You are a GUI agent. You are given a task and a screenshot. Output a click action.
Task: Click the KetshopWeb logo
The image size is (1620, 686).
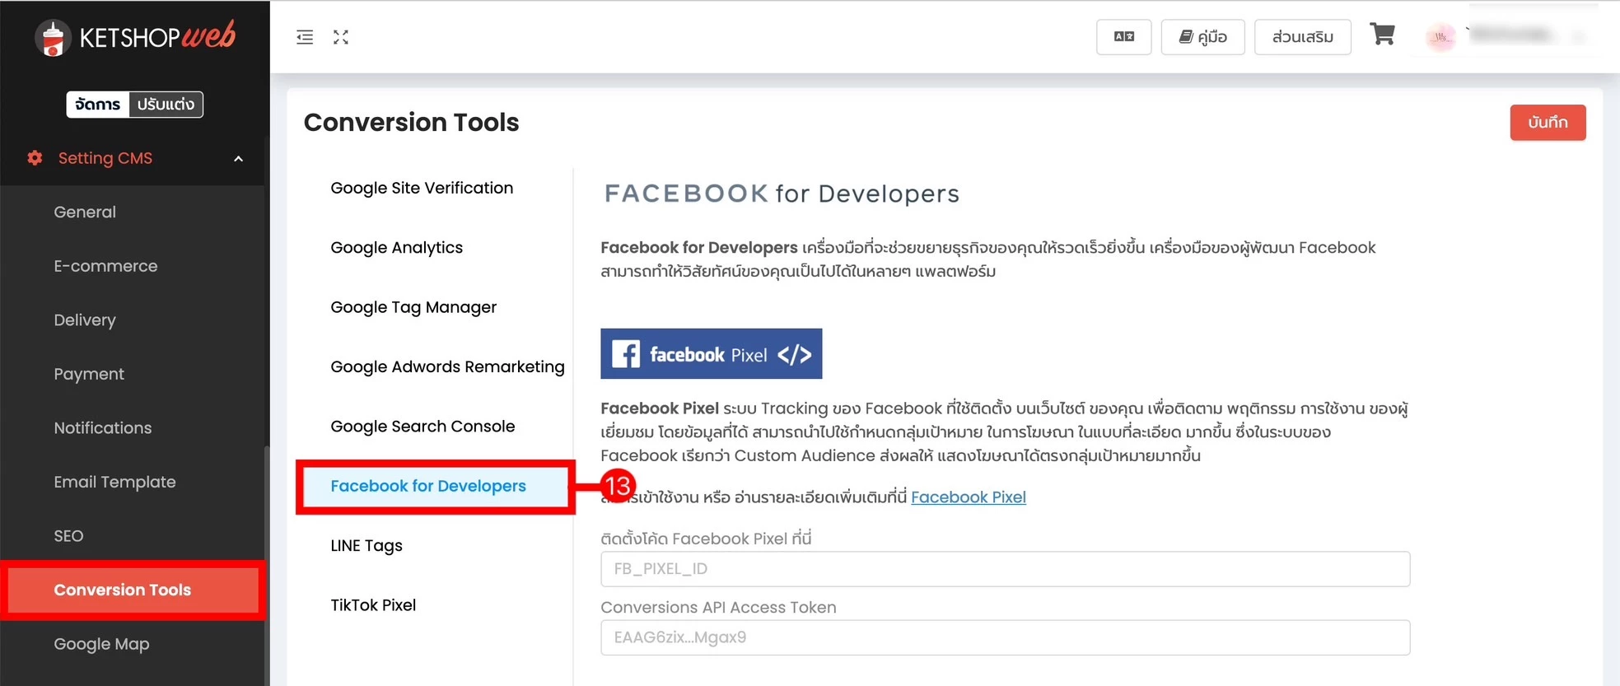pos(135,37)
